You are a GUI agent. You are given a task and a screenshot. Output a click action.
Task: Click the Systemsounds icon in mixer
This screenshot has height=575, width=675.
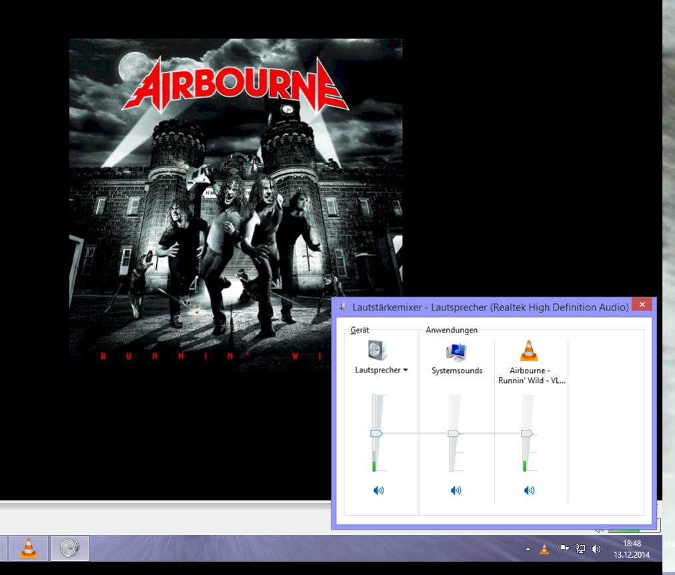point(456,351)
